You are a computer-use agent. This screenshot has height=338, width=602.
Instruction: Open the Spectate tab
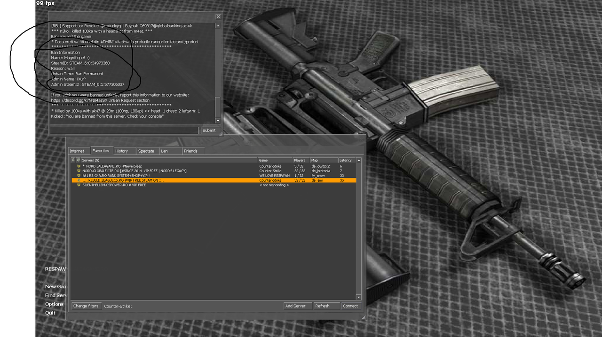(147, 151)
